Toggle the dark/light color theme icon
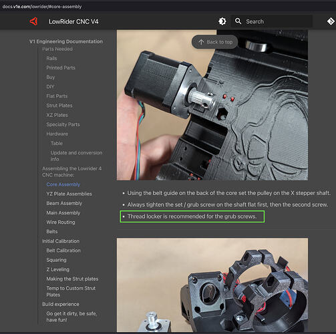The image size is (336, 334). (222, 21)
